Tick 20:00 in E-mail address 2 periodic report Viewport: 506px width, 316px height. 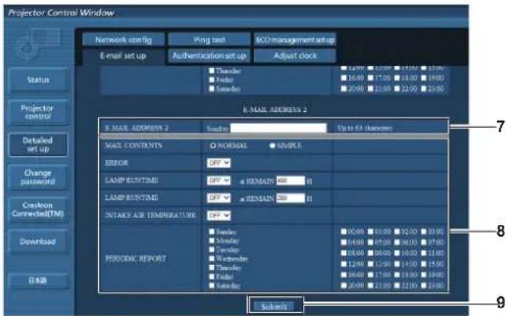pyautogui.click(x=344, y=285)
